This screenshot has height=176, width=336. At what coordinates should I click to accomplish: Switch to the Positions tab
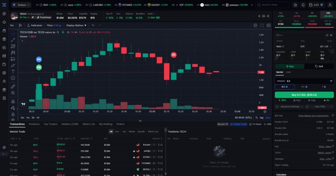click(x=34, y=124)
